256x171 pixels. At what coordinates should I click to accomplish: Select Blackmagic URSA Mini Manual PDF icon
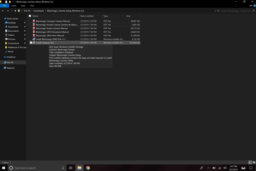point(34,35)
